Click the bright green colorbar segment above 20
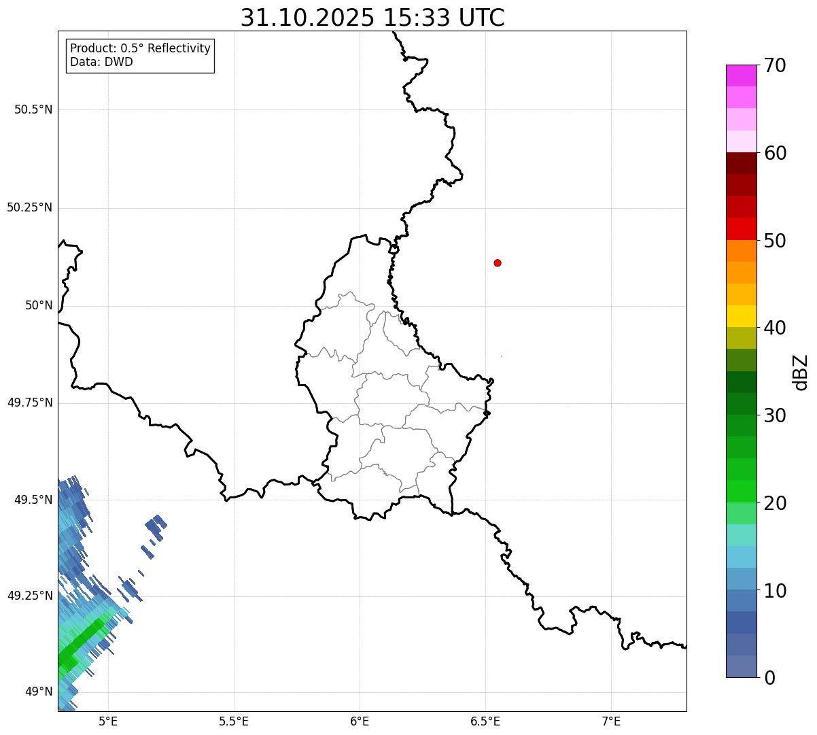This screenshot has width=817, height=735. pyautogui.click(x=741, y=492)
